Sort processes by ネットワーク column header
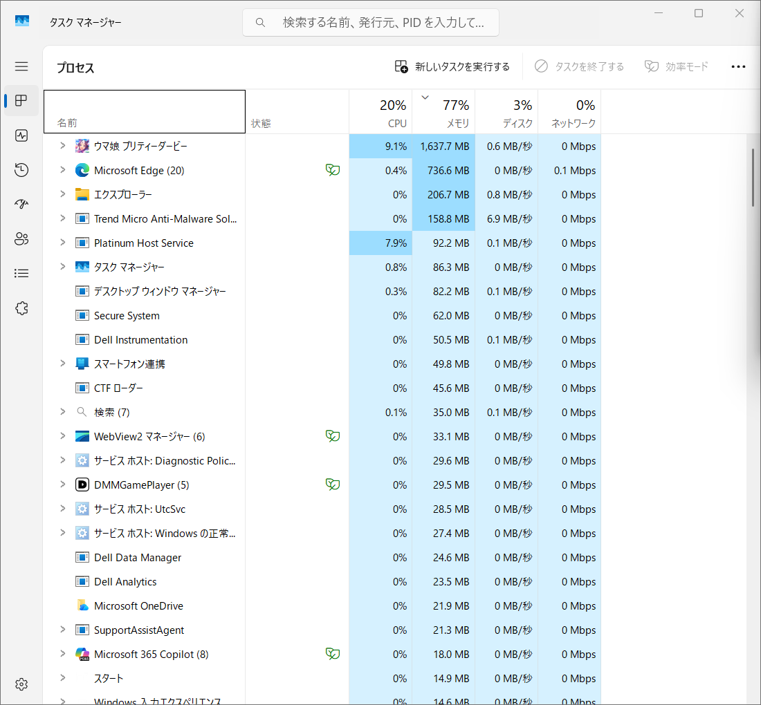This screenshot has height=705, width=761. tap(569, 112)
